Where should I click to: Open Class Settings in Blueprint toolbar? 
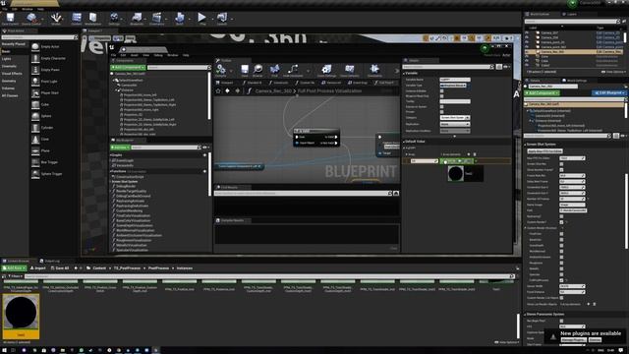[x=326, y=70]
